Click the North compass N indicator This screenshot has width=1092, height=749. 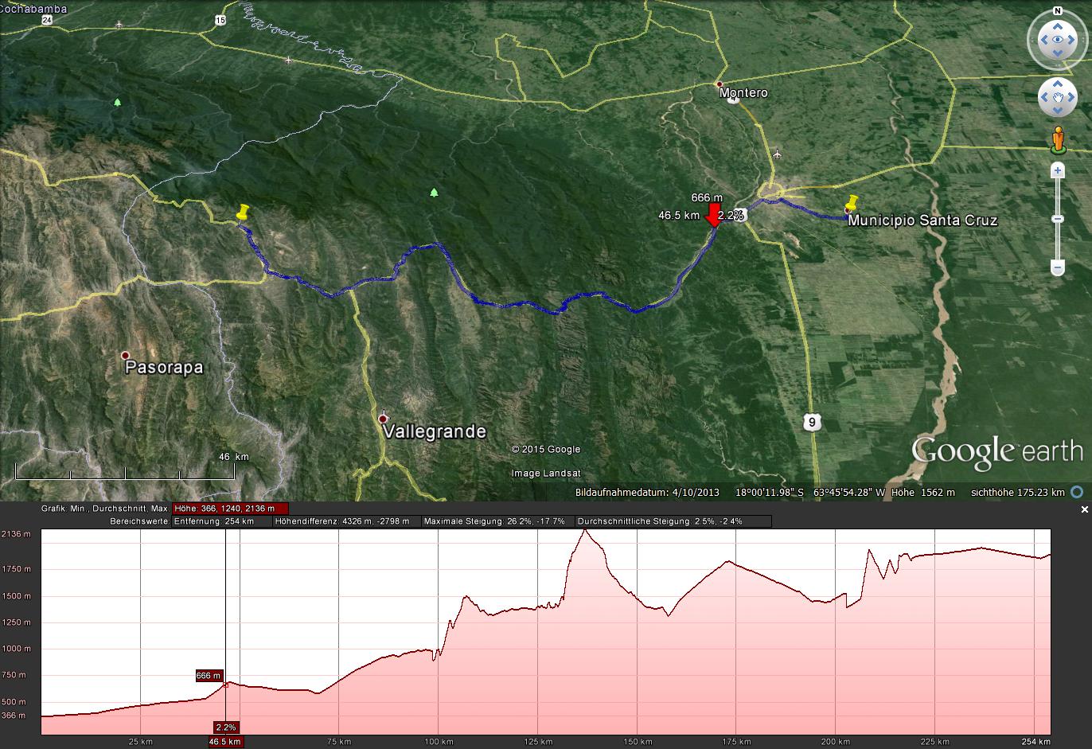click(1057, 11)
